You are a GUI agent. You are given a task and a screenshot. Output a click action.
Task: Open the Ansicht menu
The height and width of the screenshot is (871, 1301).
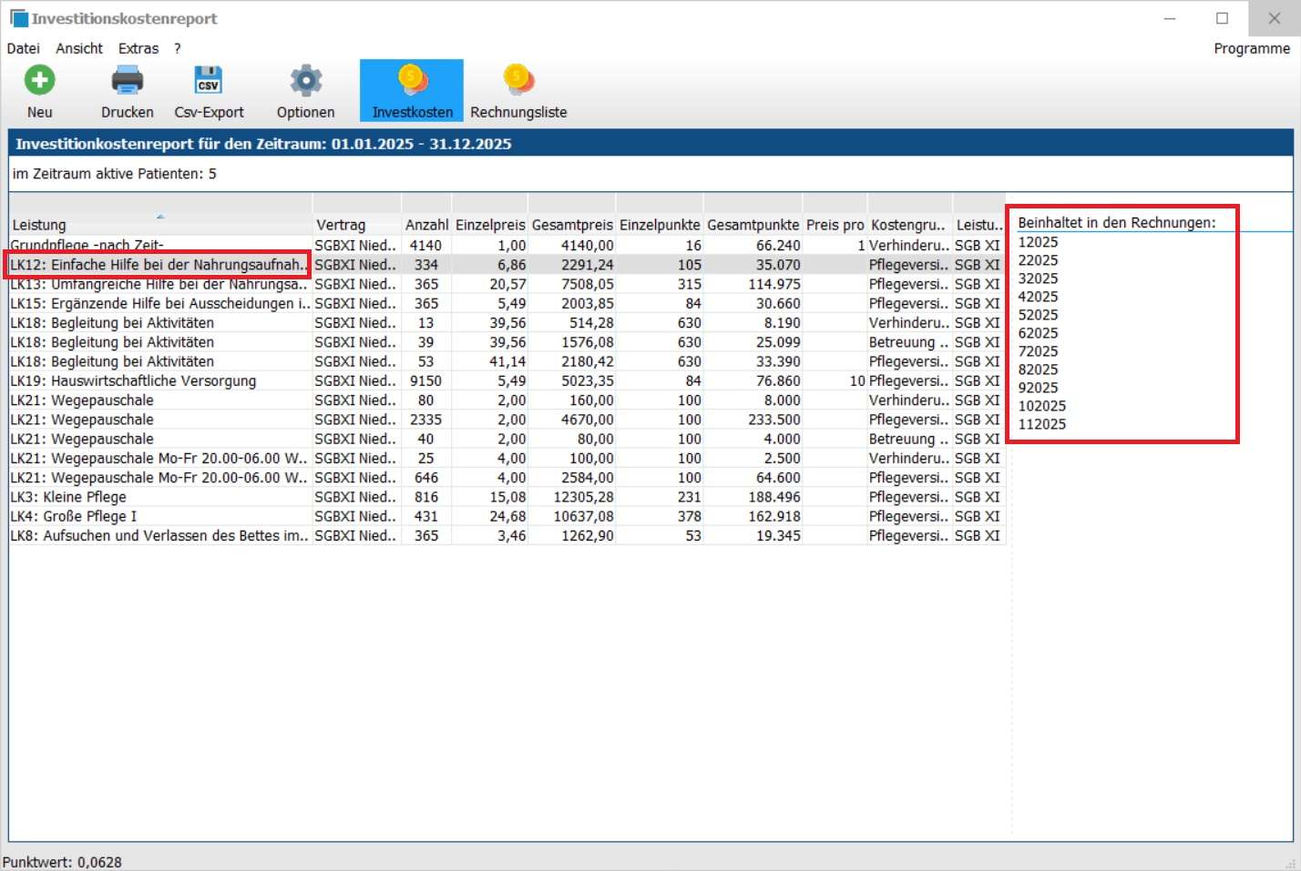coord(79,48)
